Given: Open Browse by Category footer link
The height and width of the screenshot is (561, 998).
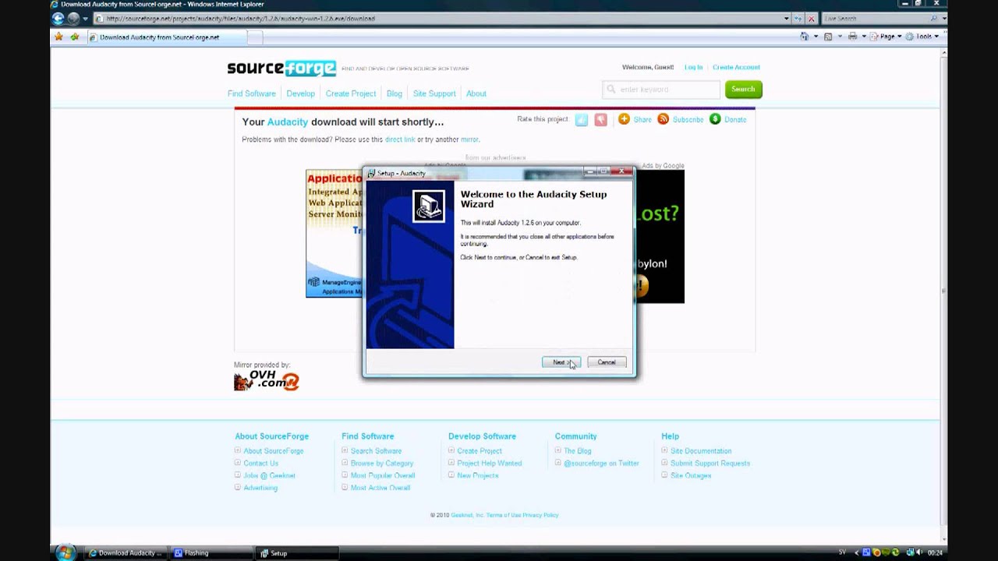Looking at the screenshot, I should pyautogui.click(x=382, y=464).
